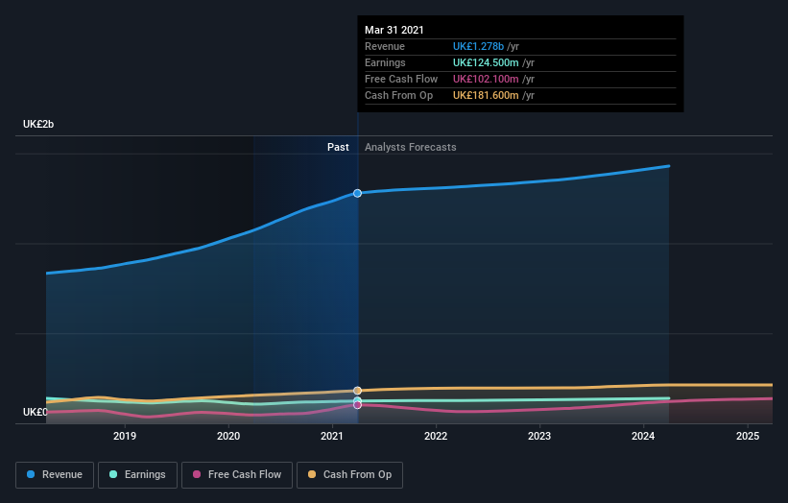The image size is (788, 503).
Task: Click the UK£2b y-axis label
Action: pos(38,124)
